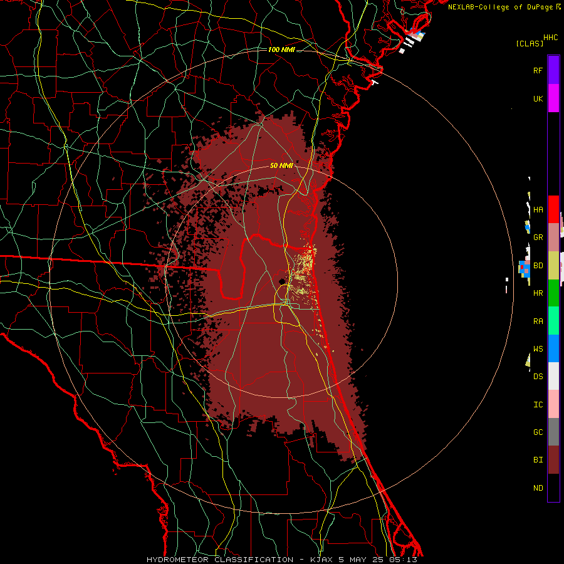Click the 'HYDROMETEOR CLASSIFICATION' title text
This screenshot has height=564, width=564.
220,560
